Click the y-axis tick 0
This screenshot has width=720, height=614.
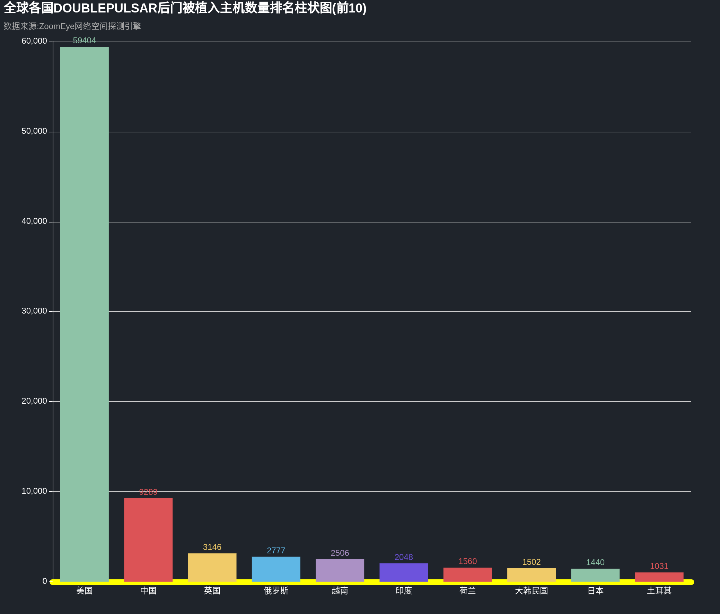click(44, 581)
